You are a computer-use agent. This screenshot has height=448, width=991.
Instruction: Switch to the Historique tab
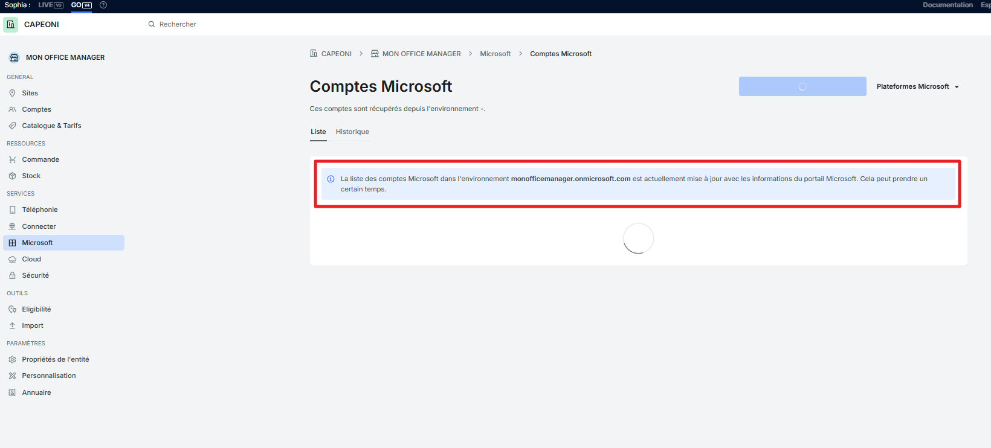(352, 132)
